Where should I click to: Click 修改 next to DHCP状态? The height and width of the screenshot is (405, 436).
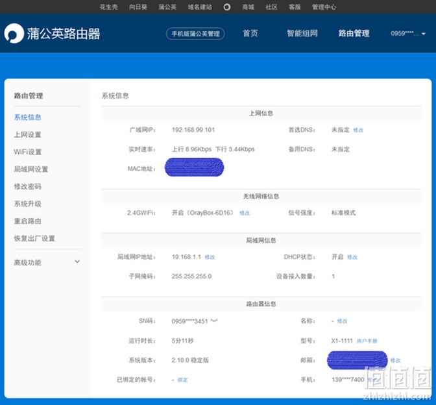[x=352, y=257]
